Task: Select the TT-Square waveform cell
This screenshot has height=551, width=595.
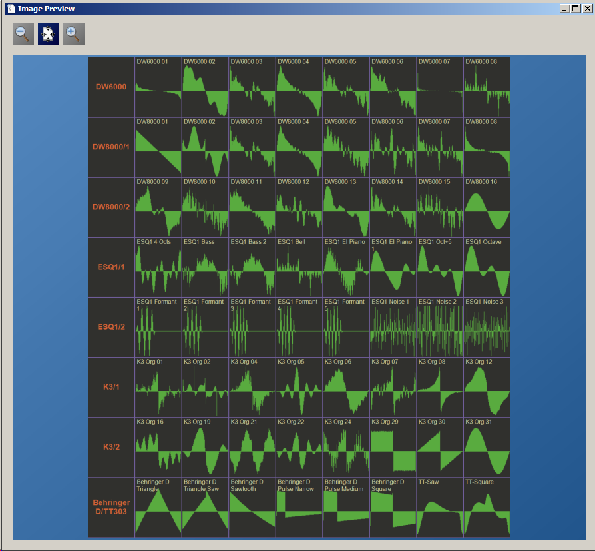Action: point(487,507)
